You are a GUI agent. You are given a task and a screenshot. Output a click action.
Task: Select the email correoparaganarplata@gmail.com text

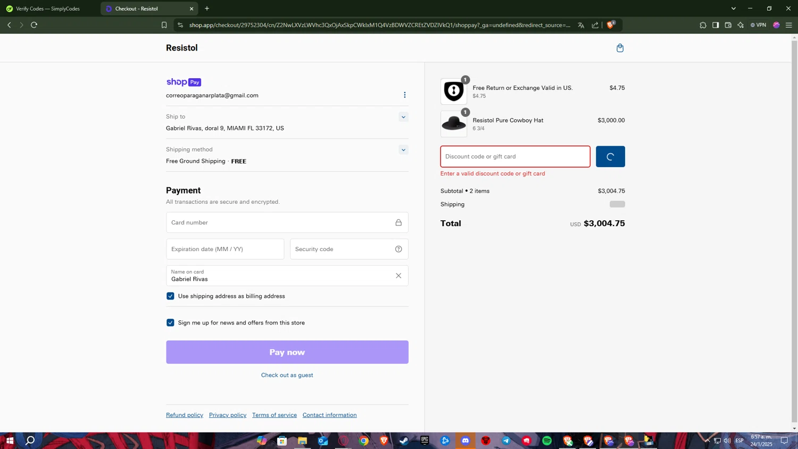pyautogui.click(x=212, y=95)
